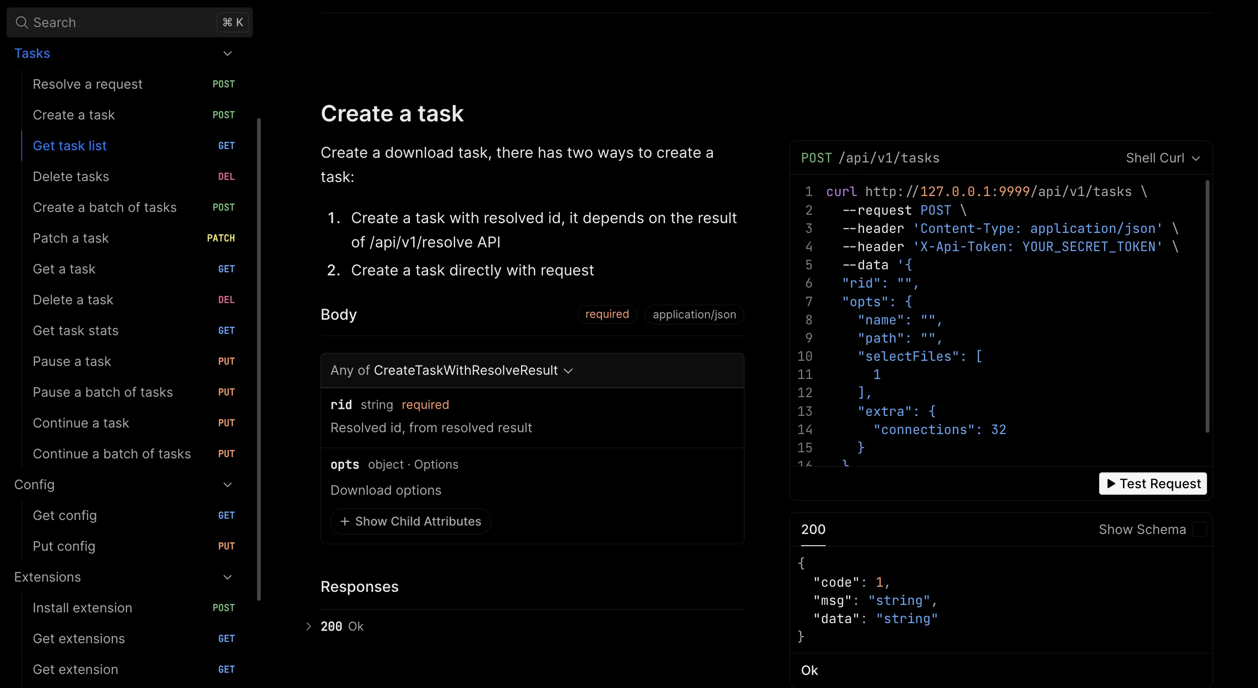Focus the Search input field

122,22
